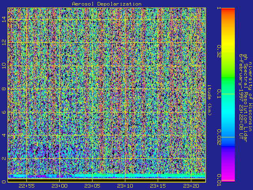Screen dimensions: 253x190
Task: Click the colorbar value label 0.1
Action: [x=219, y=94]
